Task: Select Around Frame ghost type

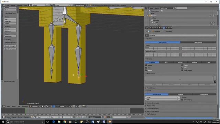Action: pos(157,94)
